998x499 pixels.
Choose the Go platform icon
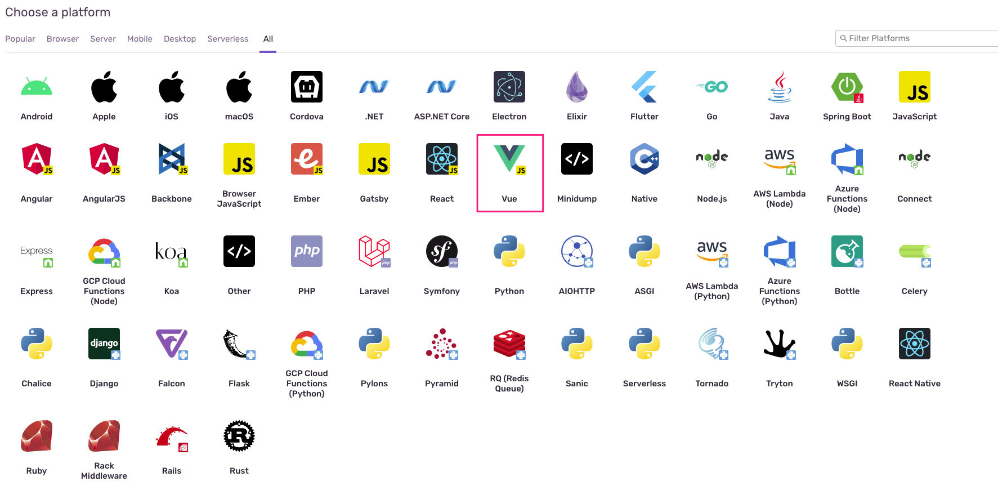712,87
